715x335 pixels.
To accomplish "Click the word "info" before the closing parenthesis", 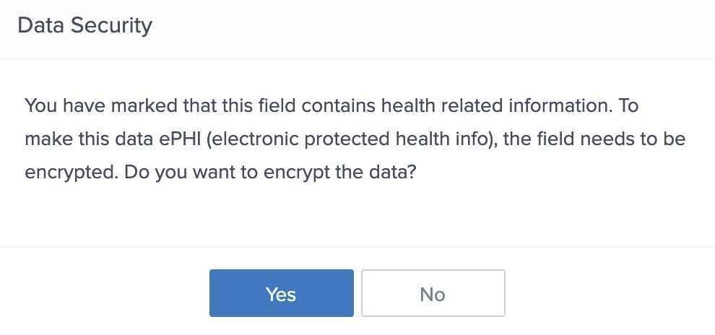I will 471,140.
